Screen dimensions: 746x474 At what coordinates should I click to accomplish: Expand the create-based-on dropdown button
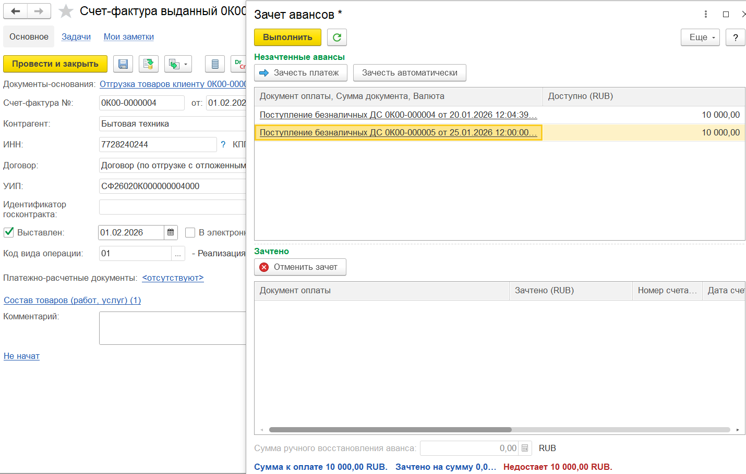tap(178, 64)
